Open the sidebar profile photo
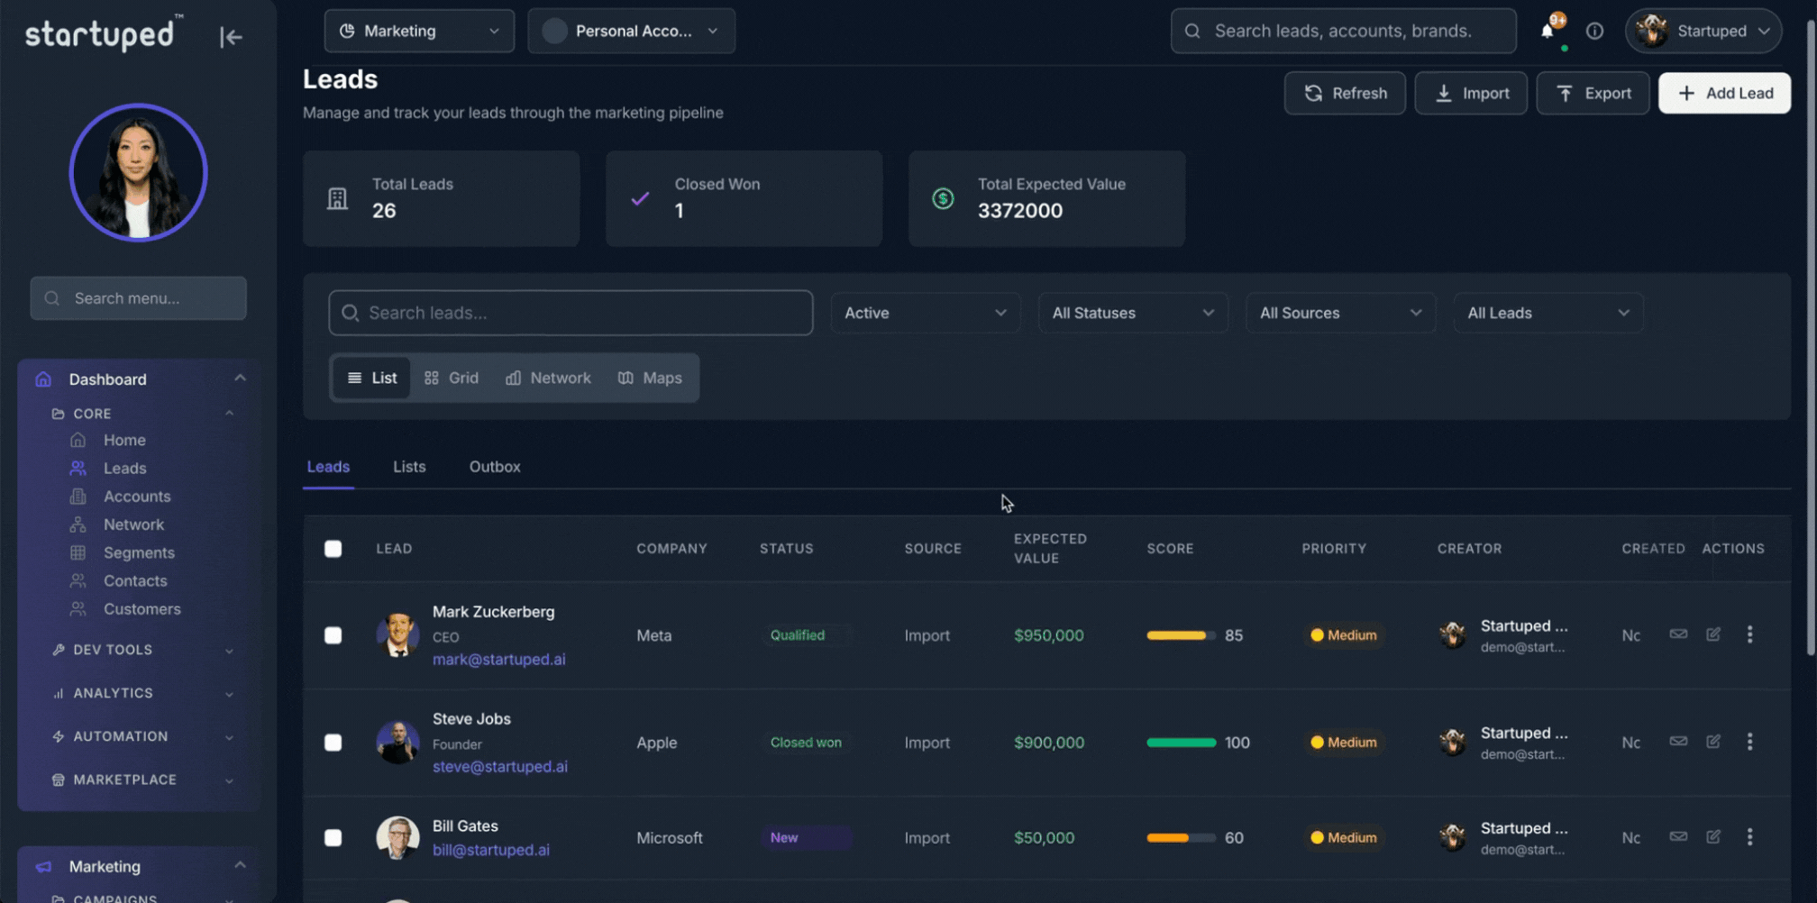 139,172
